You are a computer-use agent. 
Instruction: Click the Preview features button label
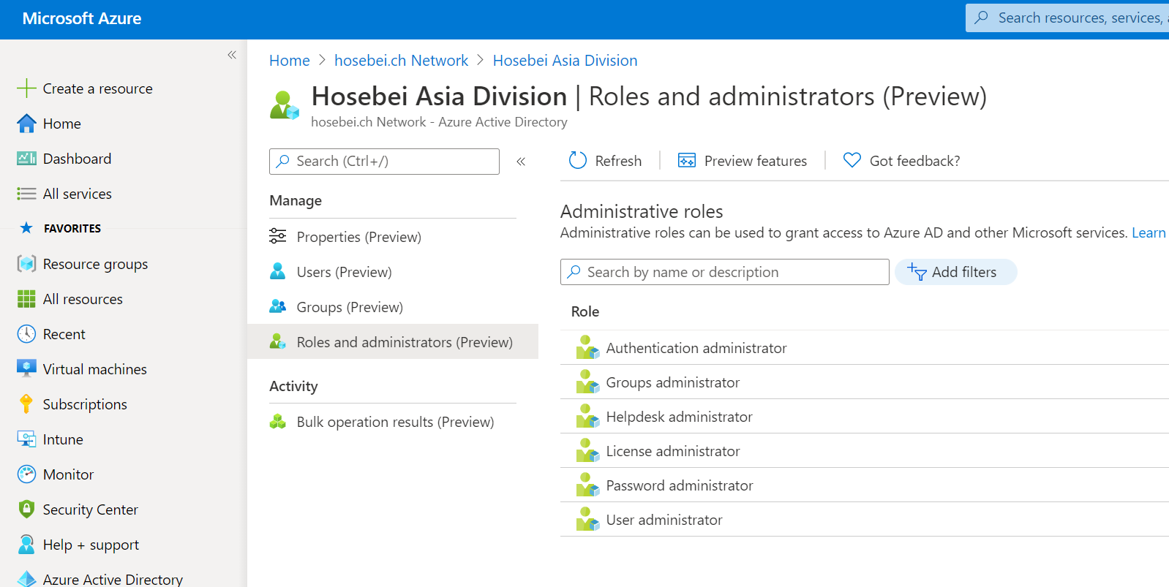[756, 161]
